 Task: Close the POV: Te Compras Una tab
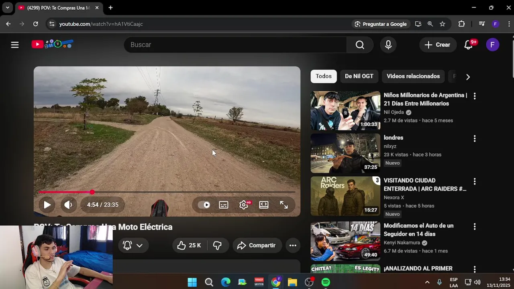[97, 8]
